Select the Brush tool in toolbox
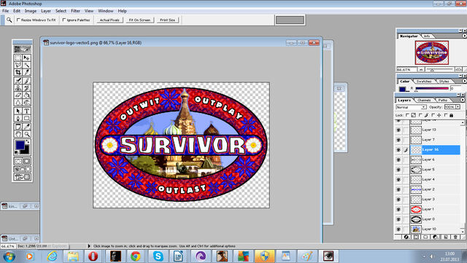467x263 pixels. click(x=26, y=81)
